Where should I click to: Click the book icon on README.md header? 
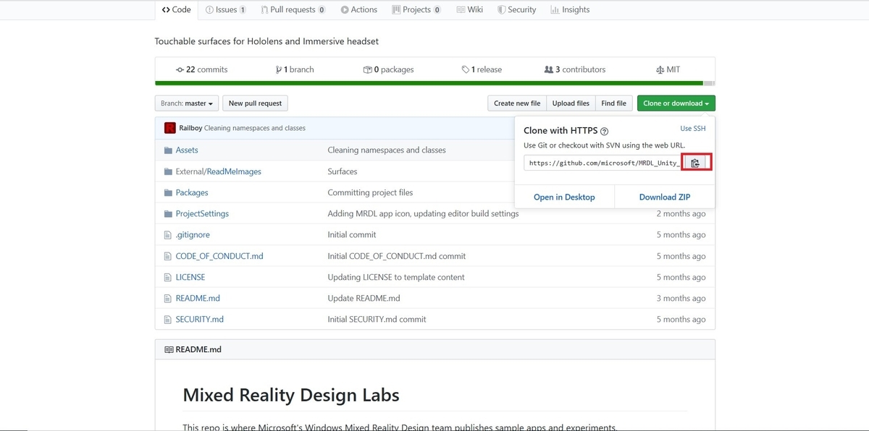click(169, 349)
